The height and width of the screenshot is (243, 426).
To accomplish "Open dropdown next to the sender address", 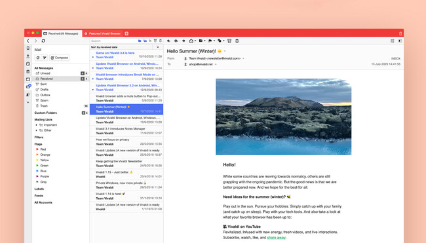I will (243, 58).
